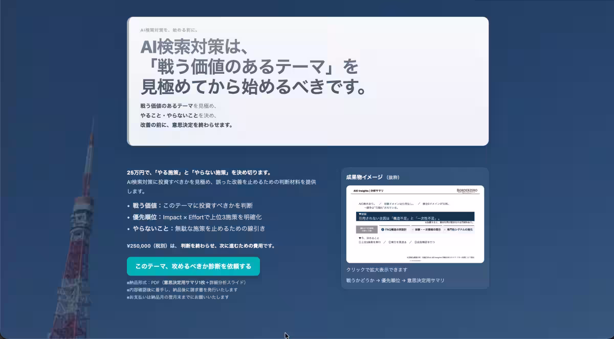This screenshot has height=339, width=614.
Task: Select the circled ① icon before 上位3施策を実行
Action: click(360, 242)
